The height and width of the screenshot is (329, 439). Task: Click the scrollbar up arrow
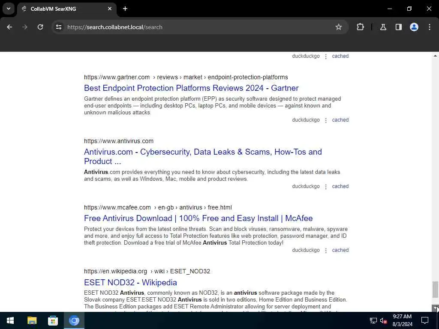tap(435, 56)
